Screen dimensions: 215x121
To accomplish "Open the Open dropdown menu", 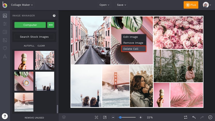I will coord(104,5).
